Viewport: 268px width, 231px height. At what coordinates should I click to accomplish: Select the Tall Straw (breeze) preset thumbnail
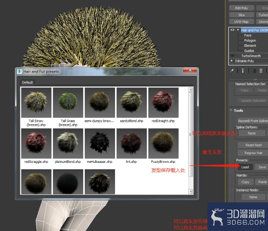[36, 103]
